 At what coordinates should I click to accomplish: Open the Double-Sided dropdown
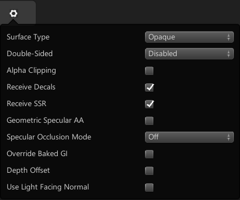click(x=189, y=54)
